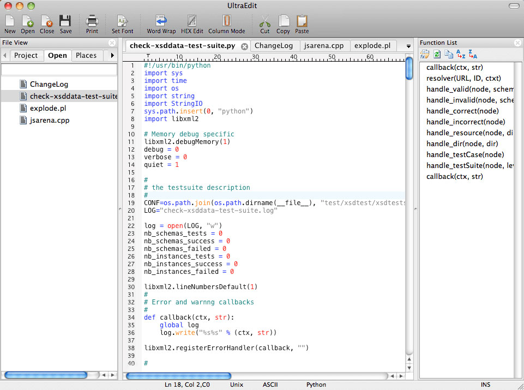The width and height of the screenshot is (524, 390).
Task: Click the editor scroll right arrow
Action: pos(401,376)
